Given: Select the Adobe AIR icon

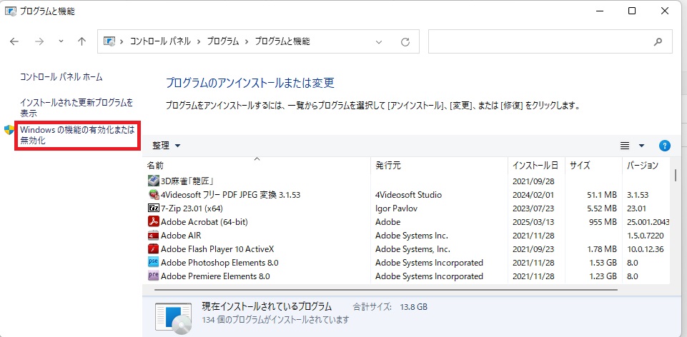Looking at the screenshot, I should [x=154, y=236].
